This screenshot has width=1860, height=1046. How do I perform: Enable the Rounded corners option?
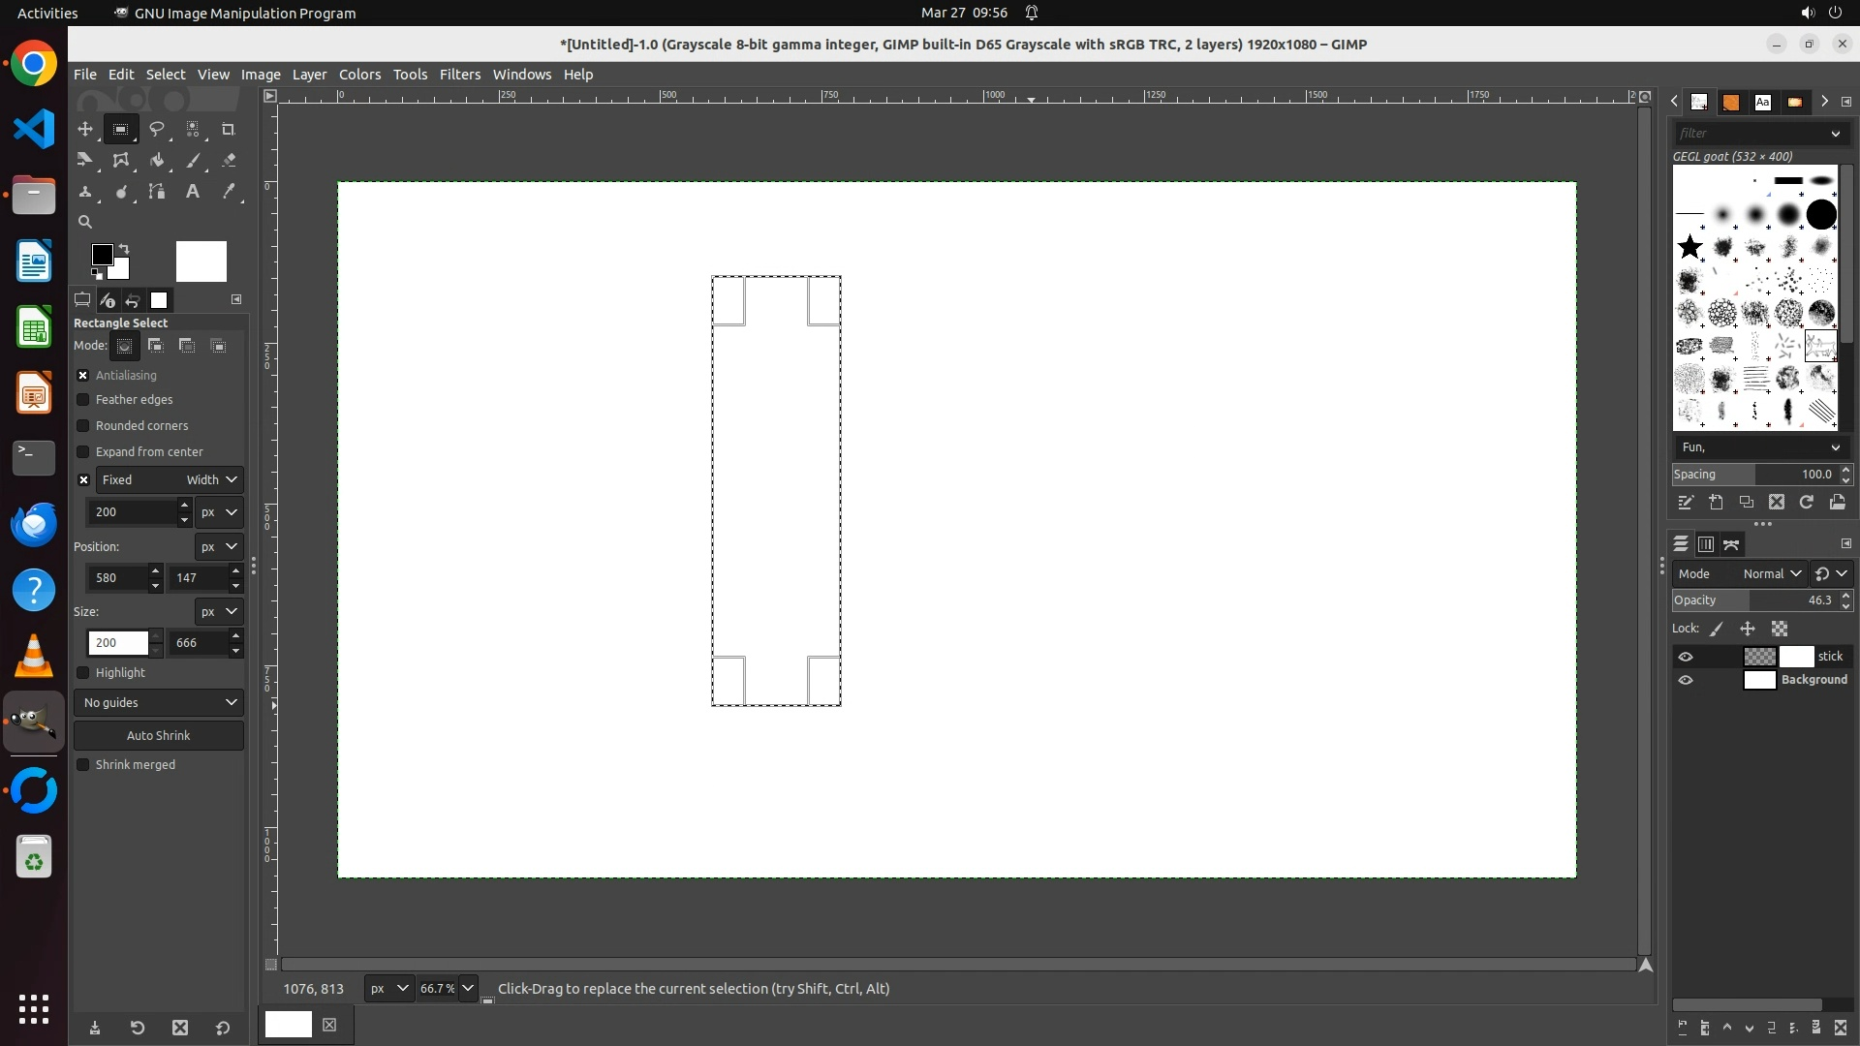(83, 426)
